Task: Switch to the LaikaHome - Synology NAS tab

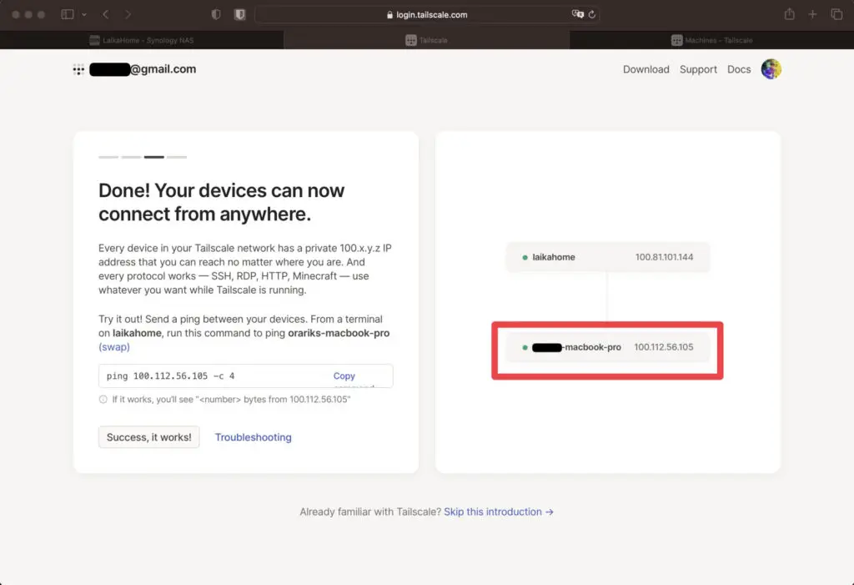Action: point(142,40)
